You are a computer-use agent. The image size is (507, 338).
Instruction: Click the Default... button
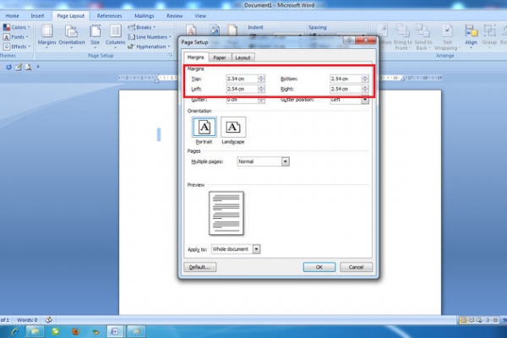(201, 267)
